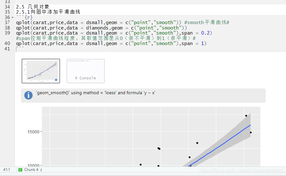286x176 pixels.
Task: Click the heading '2.5.1向图中添加平滑曲线'
Action: (x=48, y=12)
